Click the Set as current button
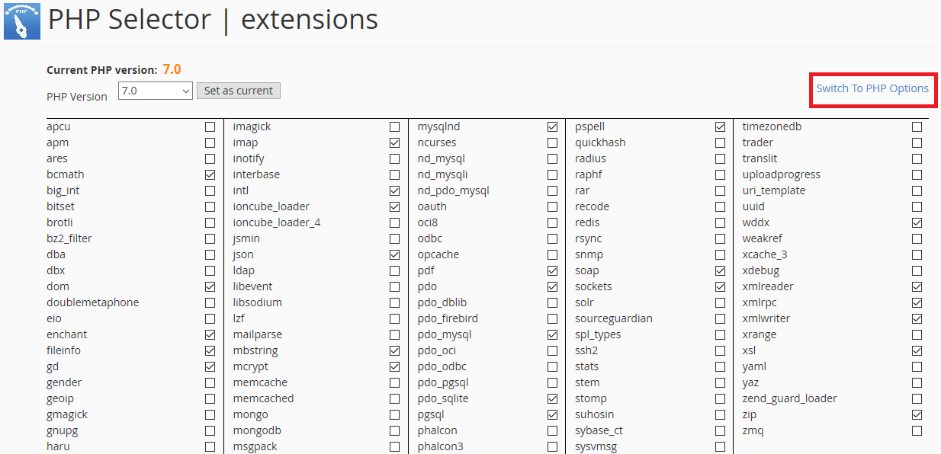Image resolution: width=941 pixels, height=454 pixels. point(239,91)
